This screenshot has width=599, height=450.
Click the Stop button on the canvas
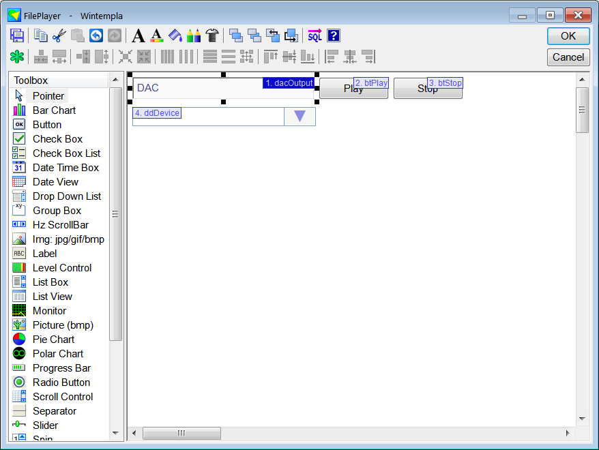click(428, 89)
